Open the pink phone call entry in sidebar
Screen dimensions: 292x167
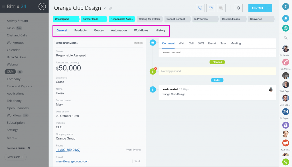click(285, 62)
